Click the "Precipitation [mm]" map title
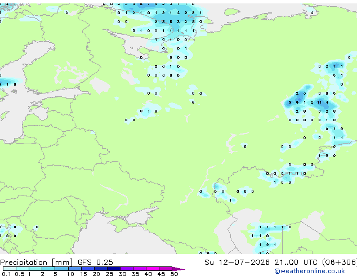This screenshot has height=276, width=357. [x=37, y=262]
